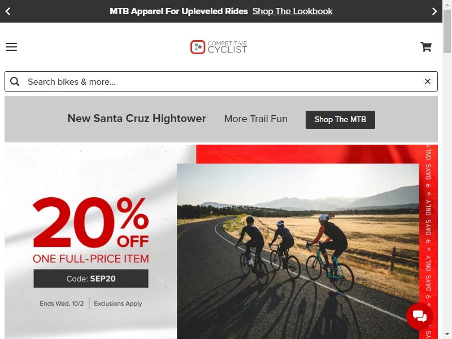
Task: Open the 20% OFF promotion banner
Action: [x=221, y=242]
